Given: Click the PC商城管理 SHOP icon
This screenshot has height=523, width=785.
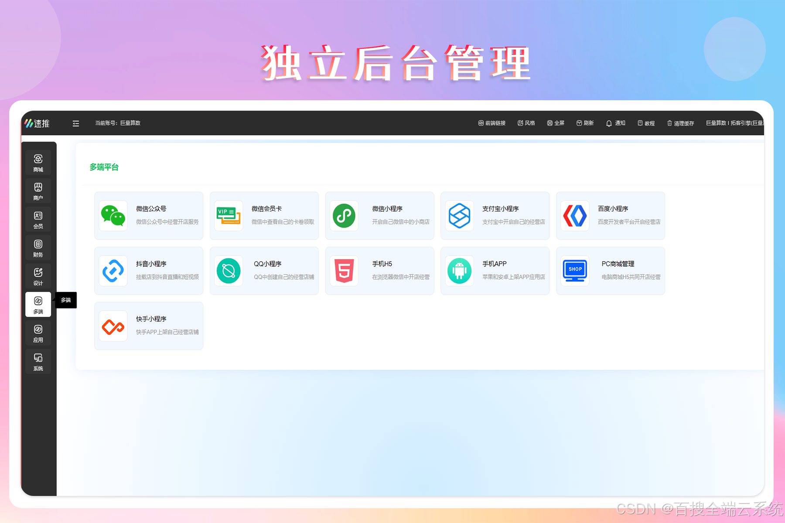Looking at the screenshot, I should tap(575, 271).
